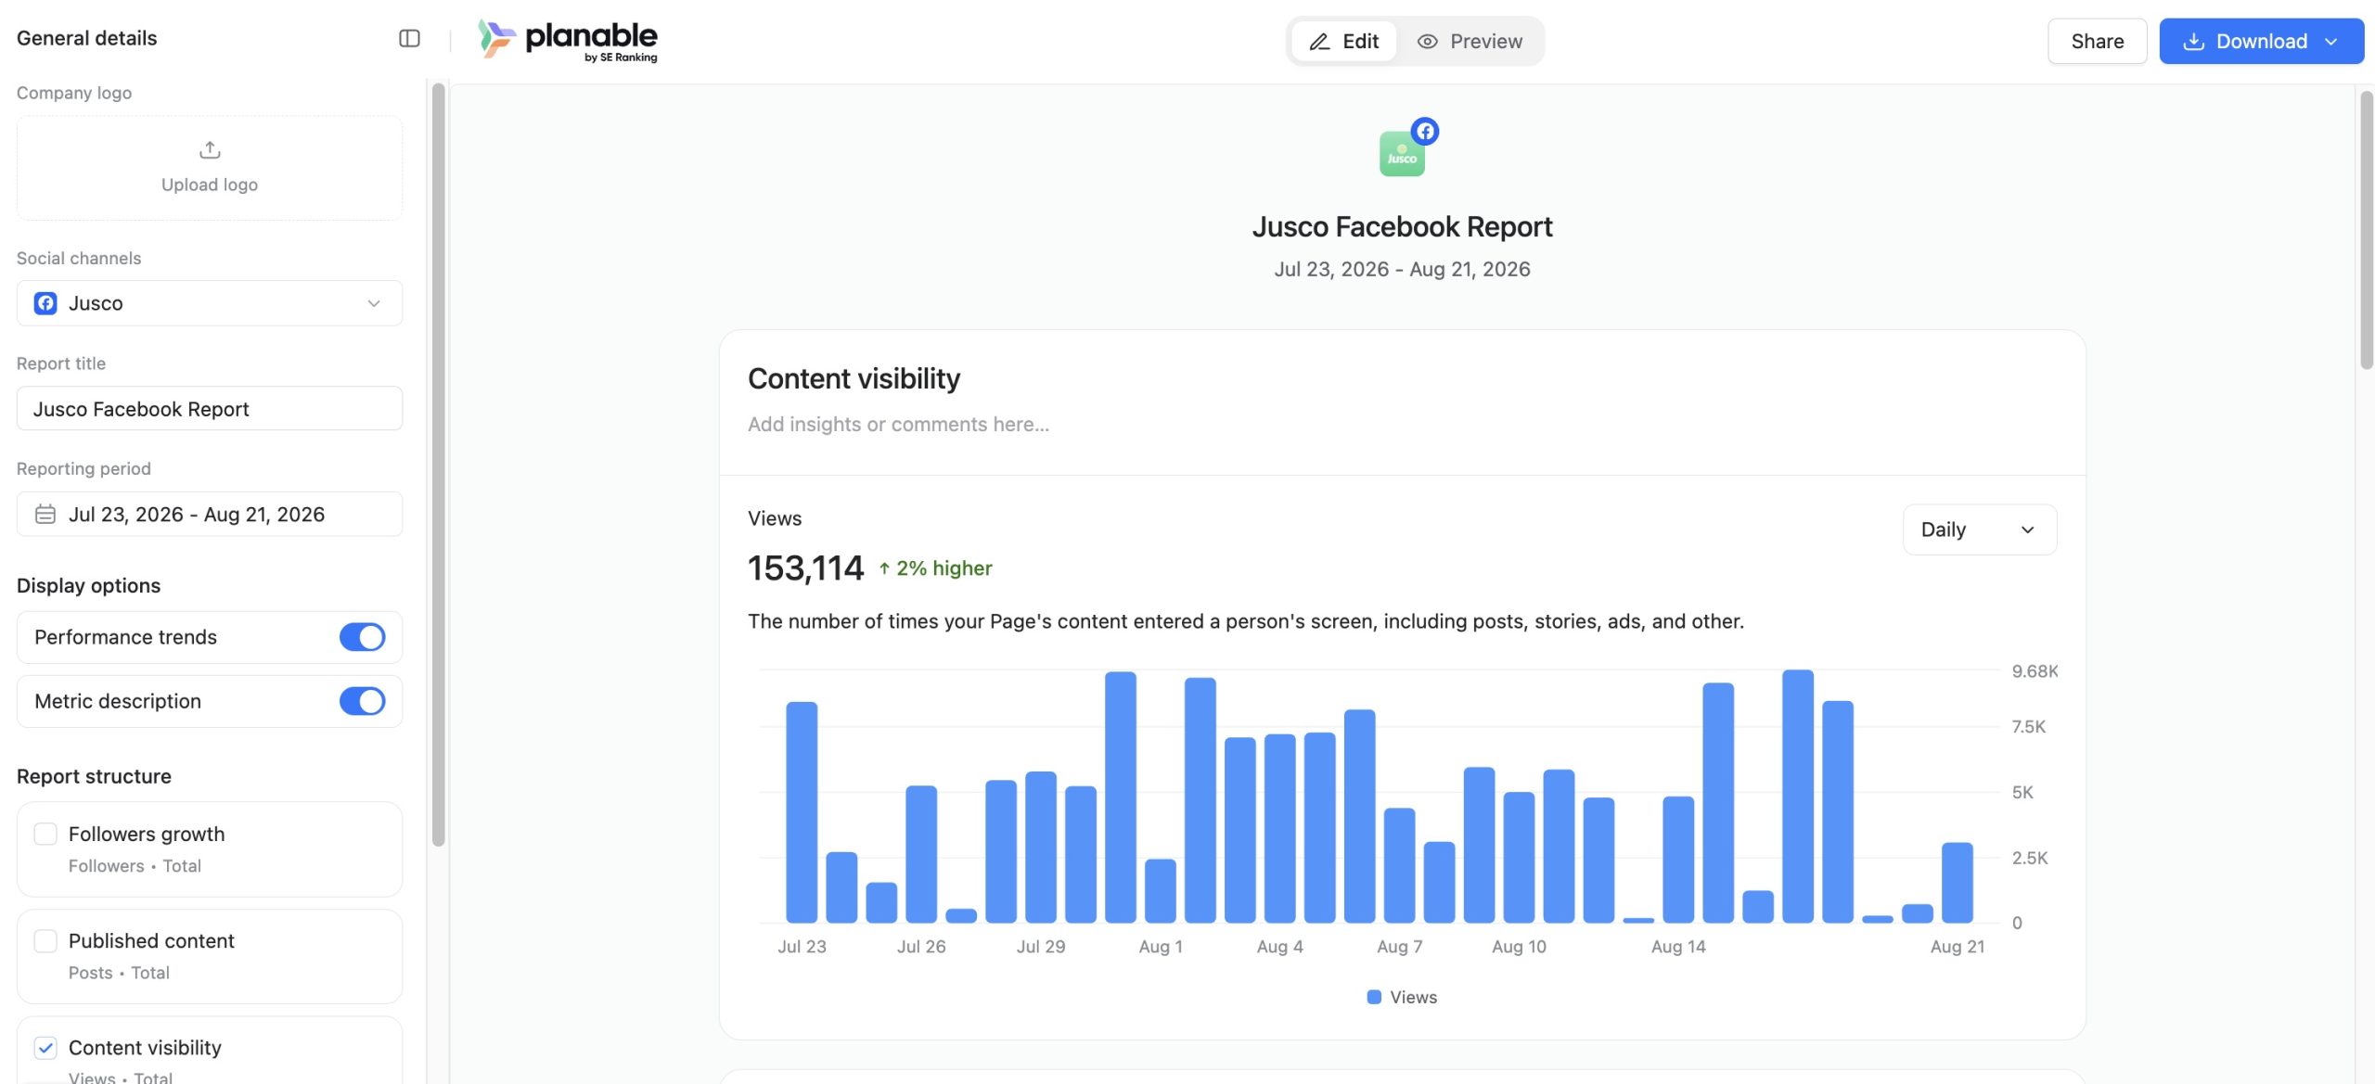This screenshot has width=2375, height=1084.
Task: Click the Facebook icon in Social channels
Action: pyautogui.click(x=45, y=303)
